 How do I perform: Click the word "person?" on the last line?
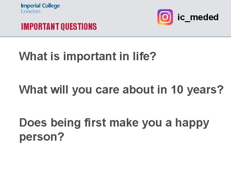(x=42, y=137)
